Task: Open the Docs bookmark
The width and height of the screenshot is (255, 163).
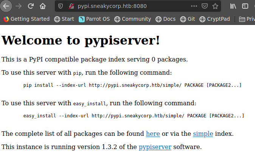Action: click(x=166, y=19)
